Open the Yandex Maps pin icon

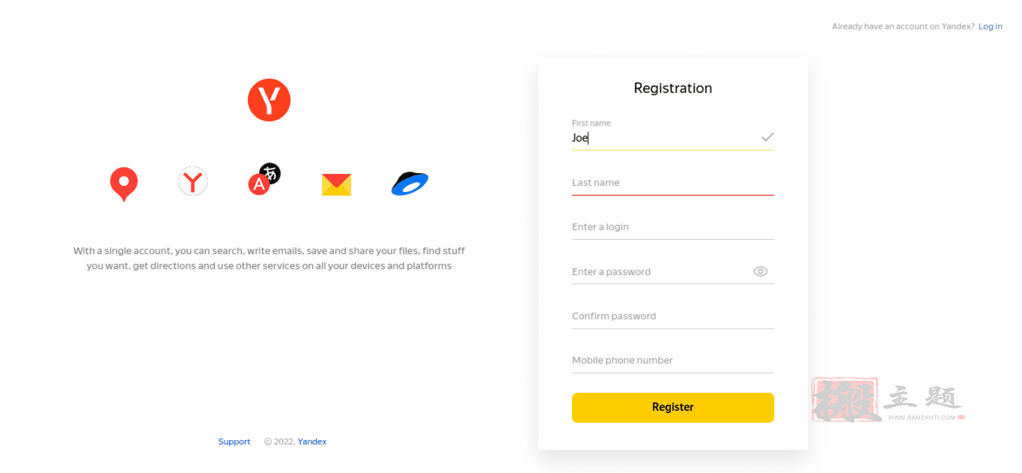[x=124, y=184]
